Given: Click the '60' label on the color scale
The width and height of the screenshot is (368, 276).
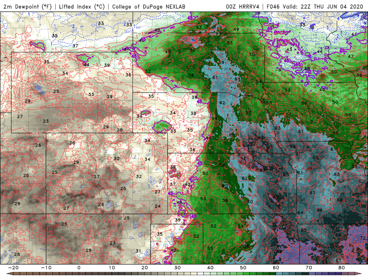Looking at the screenshot, I should [x=276, y=268].
